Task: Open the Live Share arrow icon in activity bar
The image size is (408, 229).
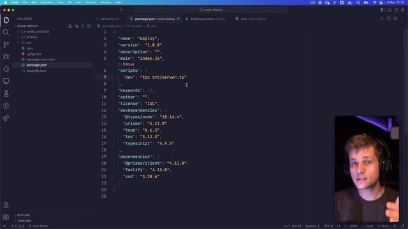Action: click(x=6, y=118)
